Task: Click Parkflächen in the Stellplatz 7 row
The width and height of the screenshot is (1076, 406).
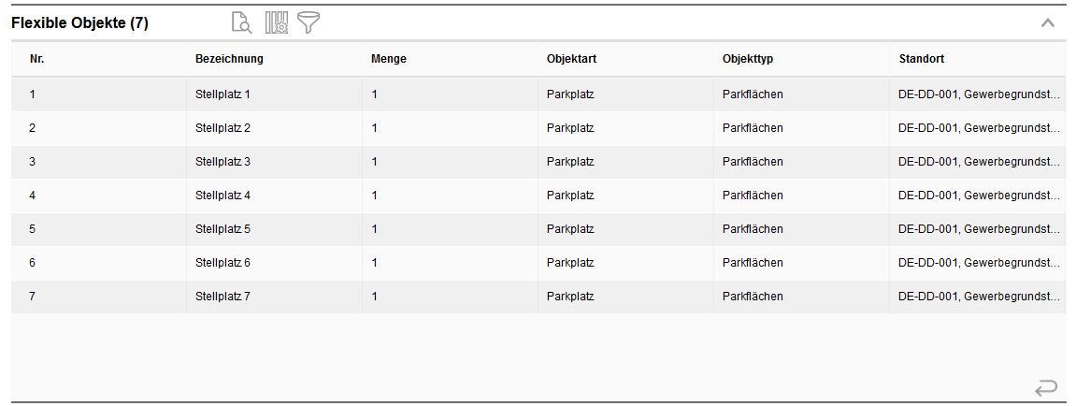Action: click(x=753, y=297)
